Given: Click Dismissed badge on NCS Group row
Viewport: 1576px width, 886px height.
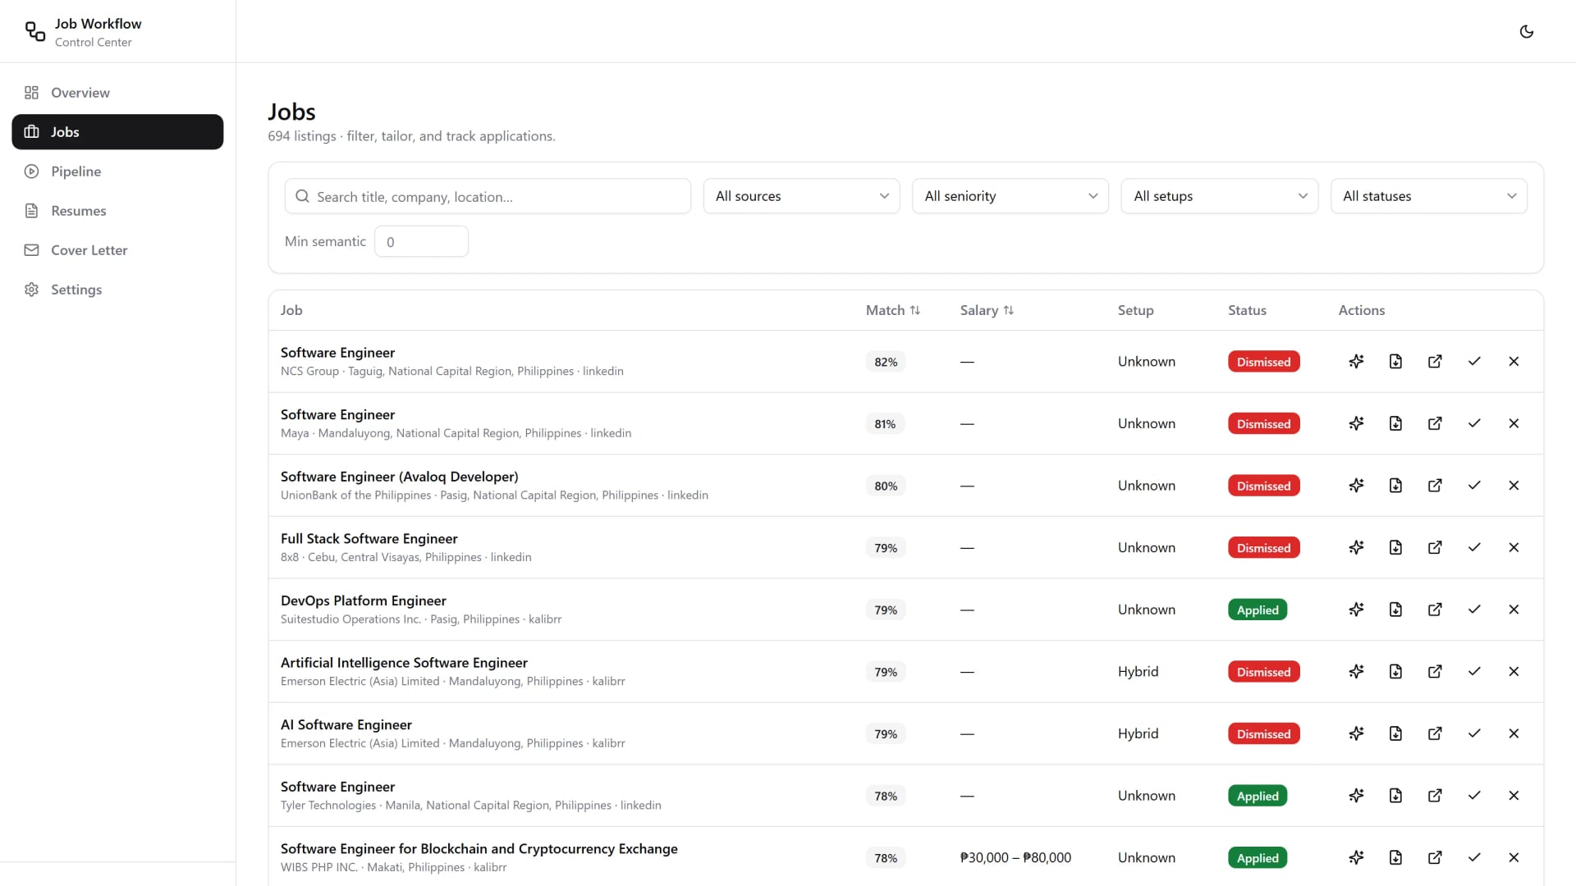Looking at the screenshot, I should coord(1263,362).
